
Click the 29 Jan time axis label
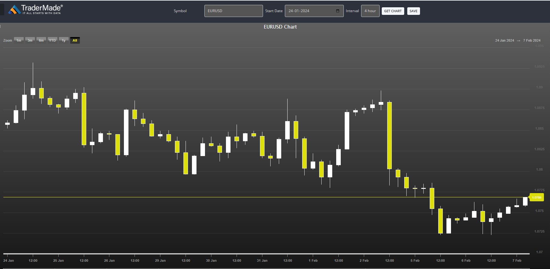[x=160, y=260]
